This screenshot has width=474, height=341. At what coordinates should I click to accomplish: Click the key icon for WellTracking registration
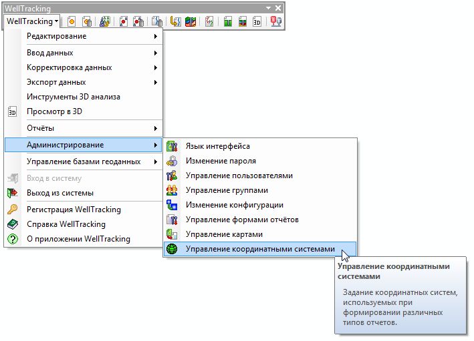11,210
